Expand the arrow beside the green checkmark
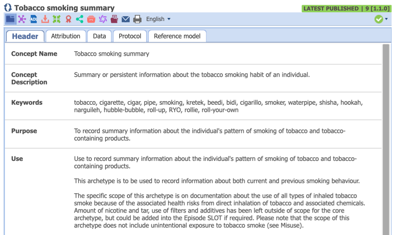The width and height of the screenshot is (396, 235). point(386,19)
